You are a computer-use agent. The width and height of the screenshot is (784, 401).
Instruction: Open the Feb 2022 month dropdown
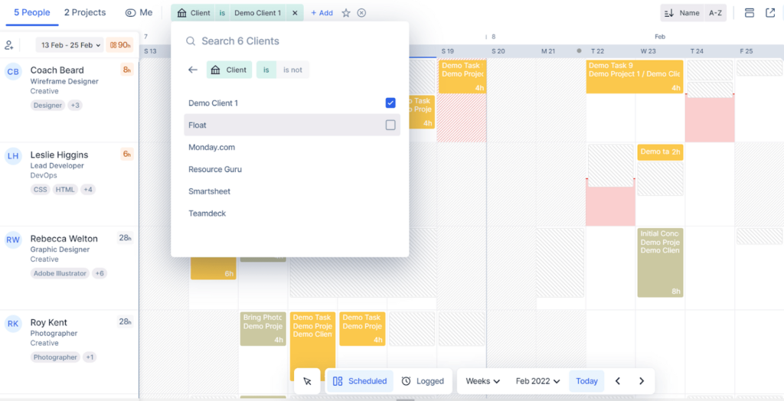tap(537, 381)
